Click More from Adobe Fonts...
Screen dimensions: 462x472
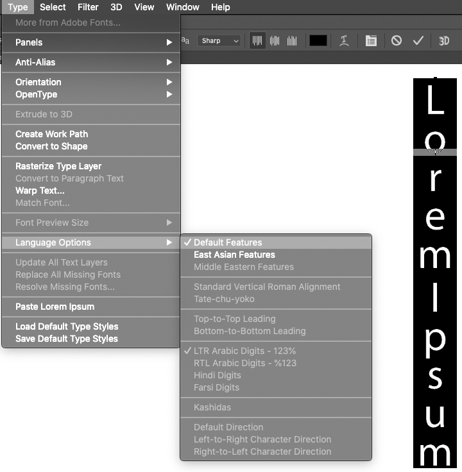click(91, 22)
